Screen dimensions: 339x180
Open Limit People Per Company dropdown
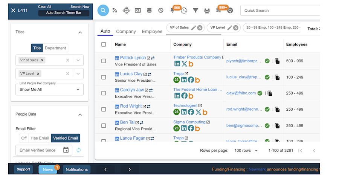tap(49, 90)
